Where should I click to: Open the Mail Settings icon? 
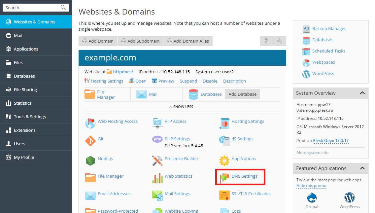(178, 194)
